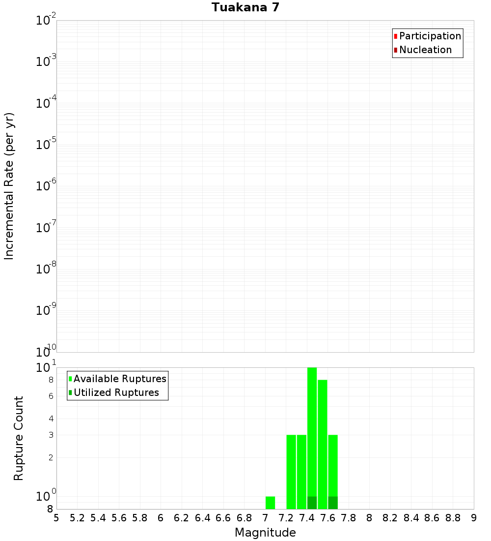Screen dimensions: 491x541
Task: Click the x-axis tick label '9'
Action: [x=474, y=518]
